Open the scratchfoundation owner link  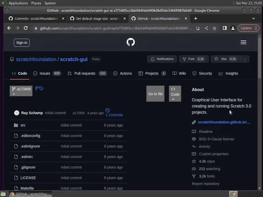click(36, 59)
